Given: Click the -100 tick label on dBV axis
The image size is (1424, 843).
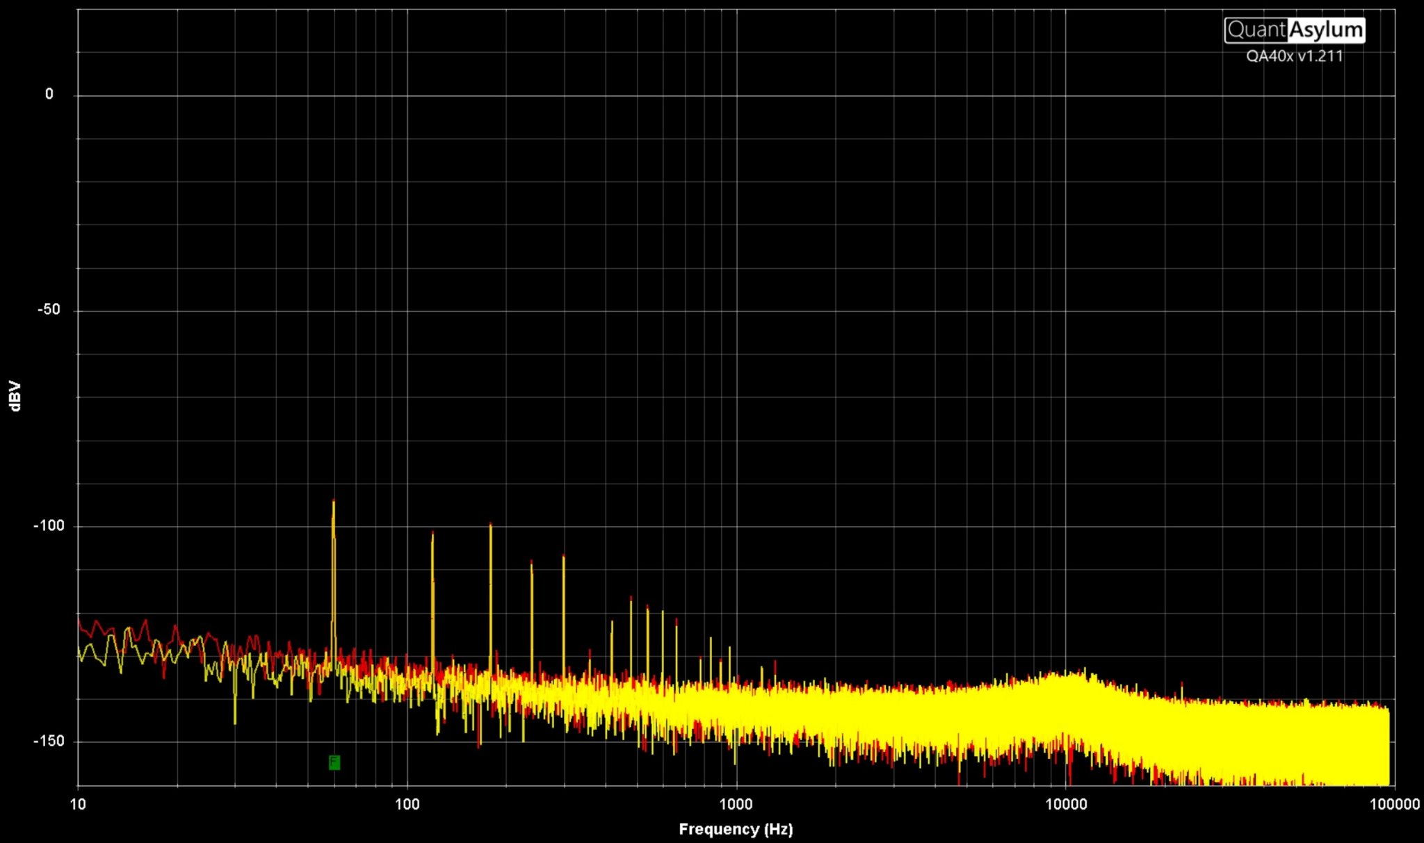Looking at the screenshot, I should point(49,525).
